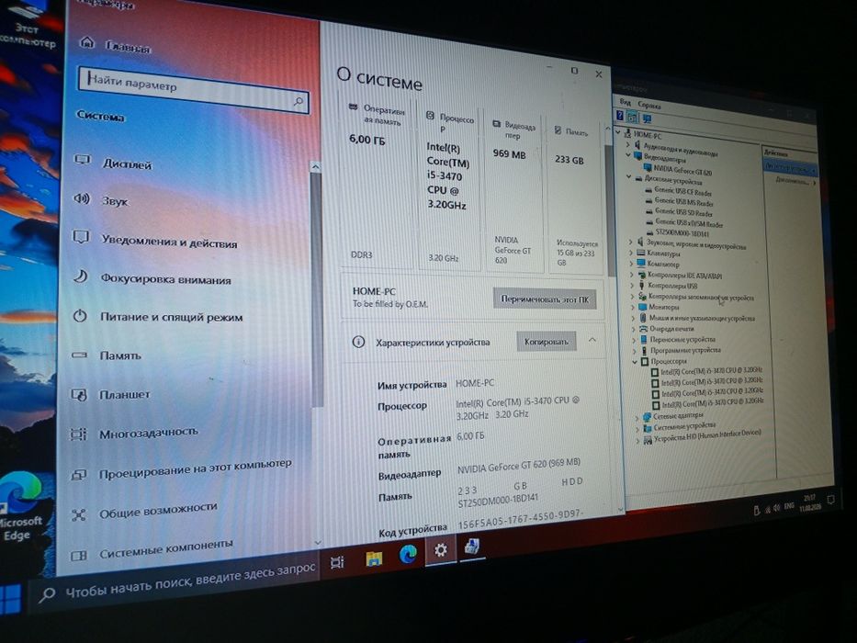857x643 pixels.
Task: Open Edge from the taskbar
Action: point(408,553)
